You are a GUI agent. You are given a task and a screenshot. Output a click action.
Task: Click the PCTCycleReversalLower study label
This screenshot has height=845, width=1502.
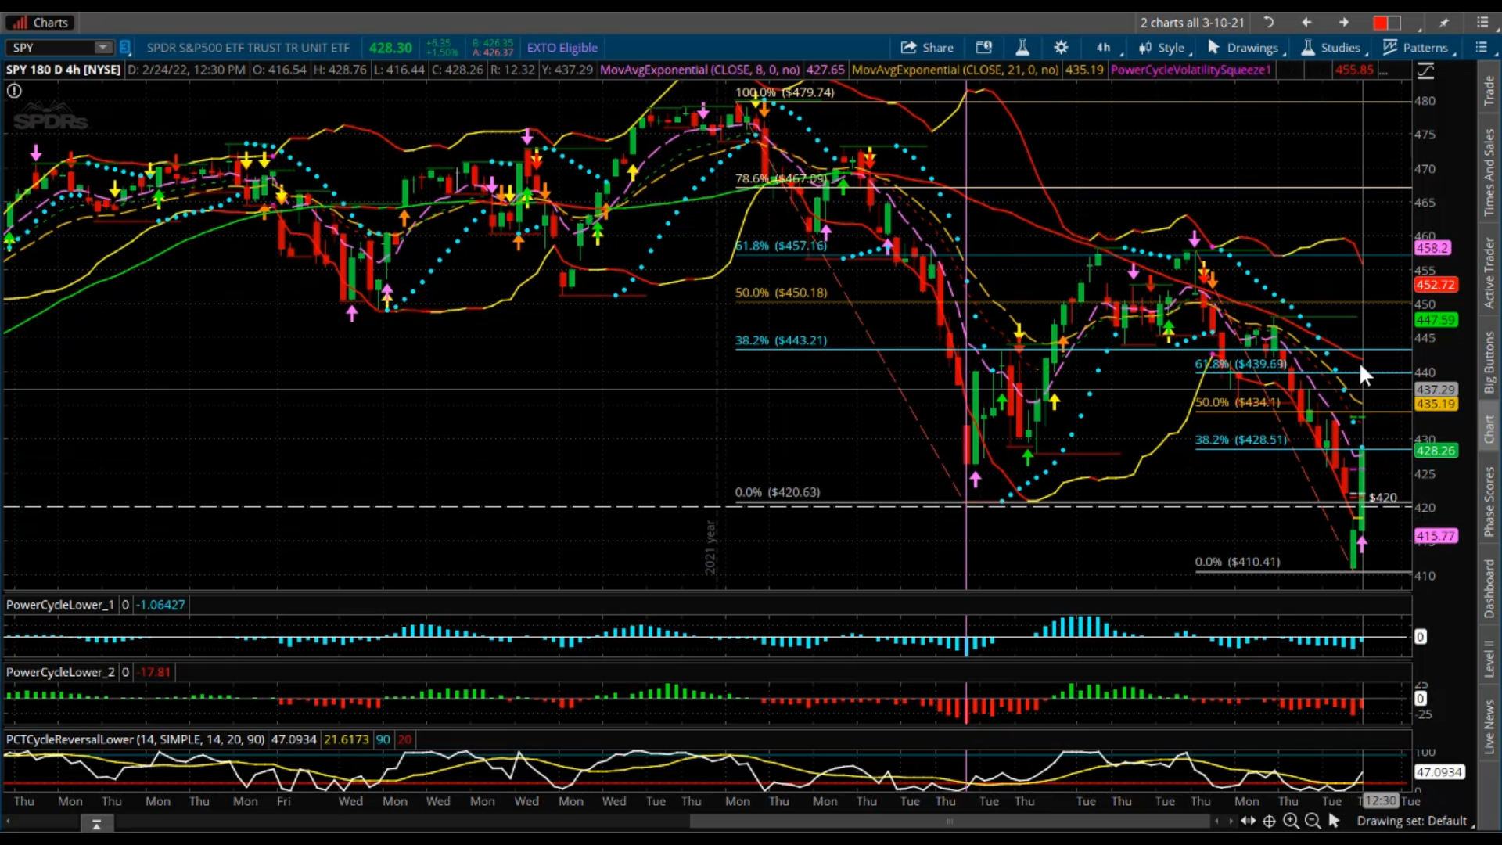point(135,739)
